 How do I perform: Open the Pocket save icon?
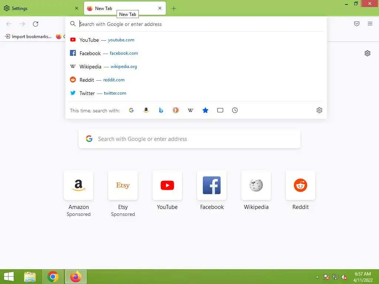click(x=356, y=24)
